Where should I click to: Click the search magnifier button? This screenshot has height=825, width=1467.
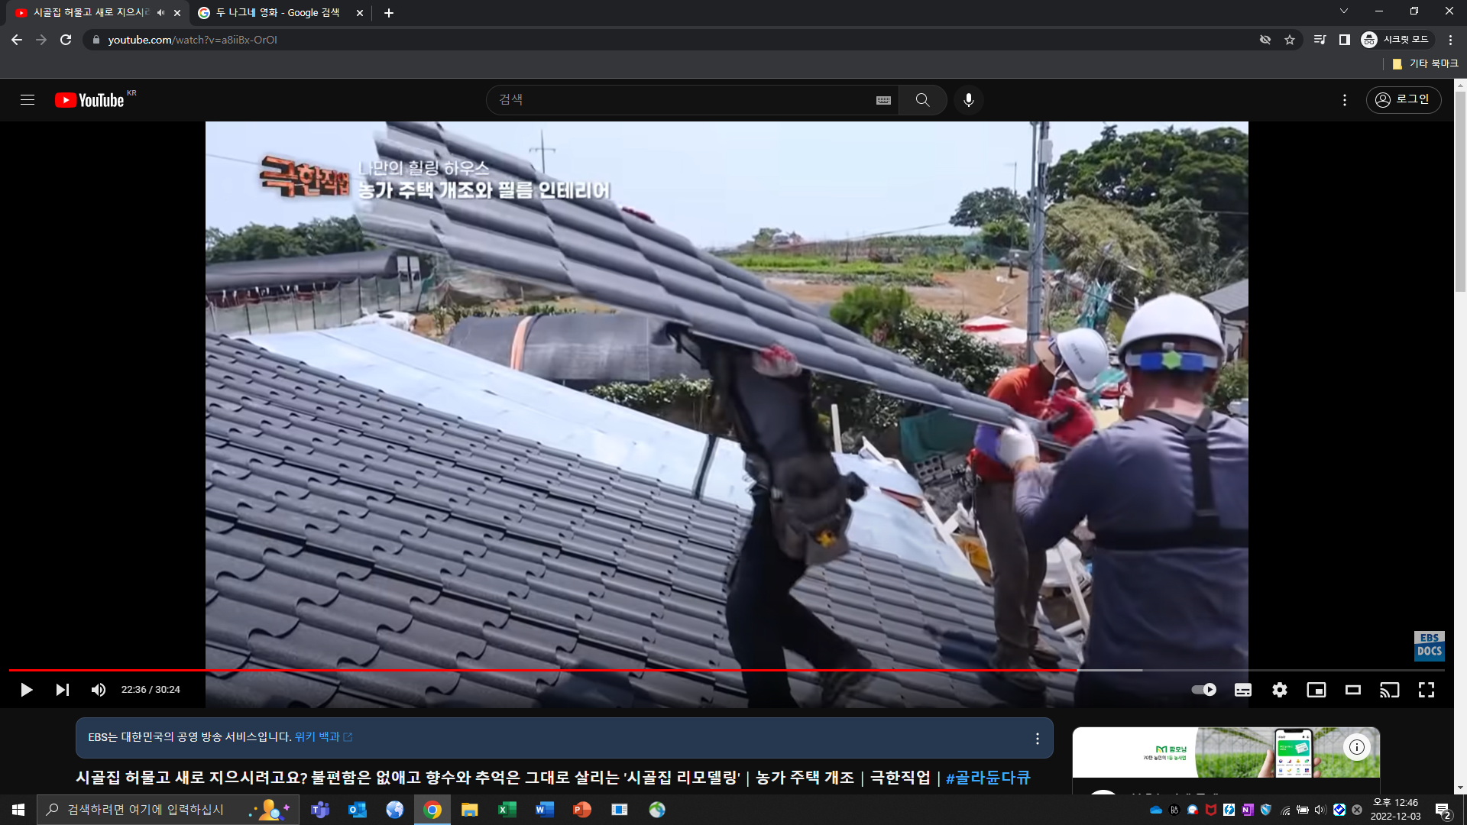coord(923,100)
